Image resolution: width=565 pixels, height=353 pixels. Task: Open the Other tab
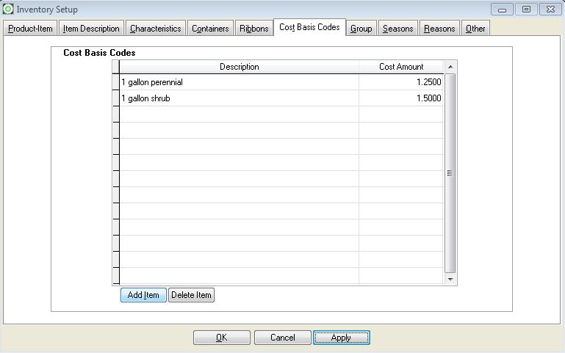[x=475, y=29]
